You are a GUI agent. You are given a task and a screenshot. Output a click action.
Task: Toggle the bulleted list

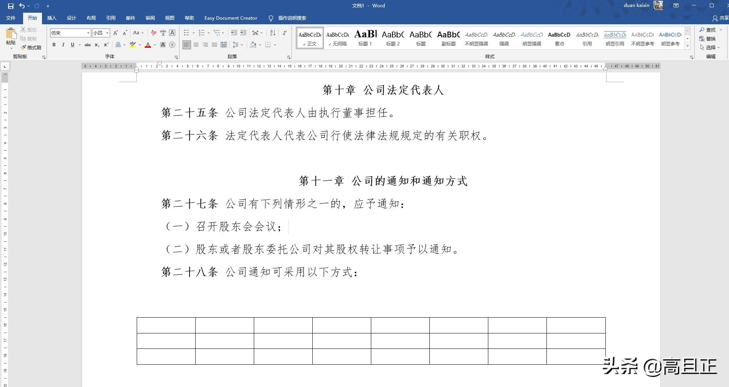point(186,33)
